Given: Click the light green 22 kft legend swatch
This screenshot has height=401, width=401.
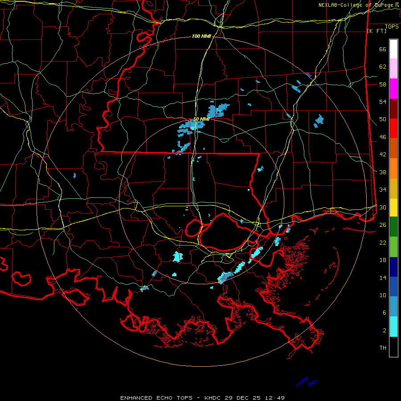Looking at the screenshot, I should click(x=393, y=247).
